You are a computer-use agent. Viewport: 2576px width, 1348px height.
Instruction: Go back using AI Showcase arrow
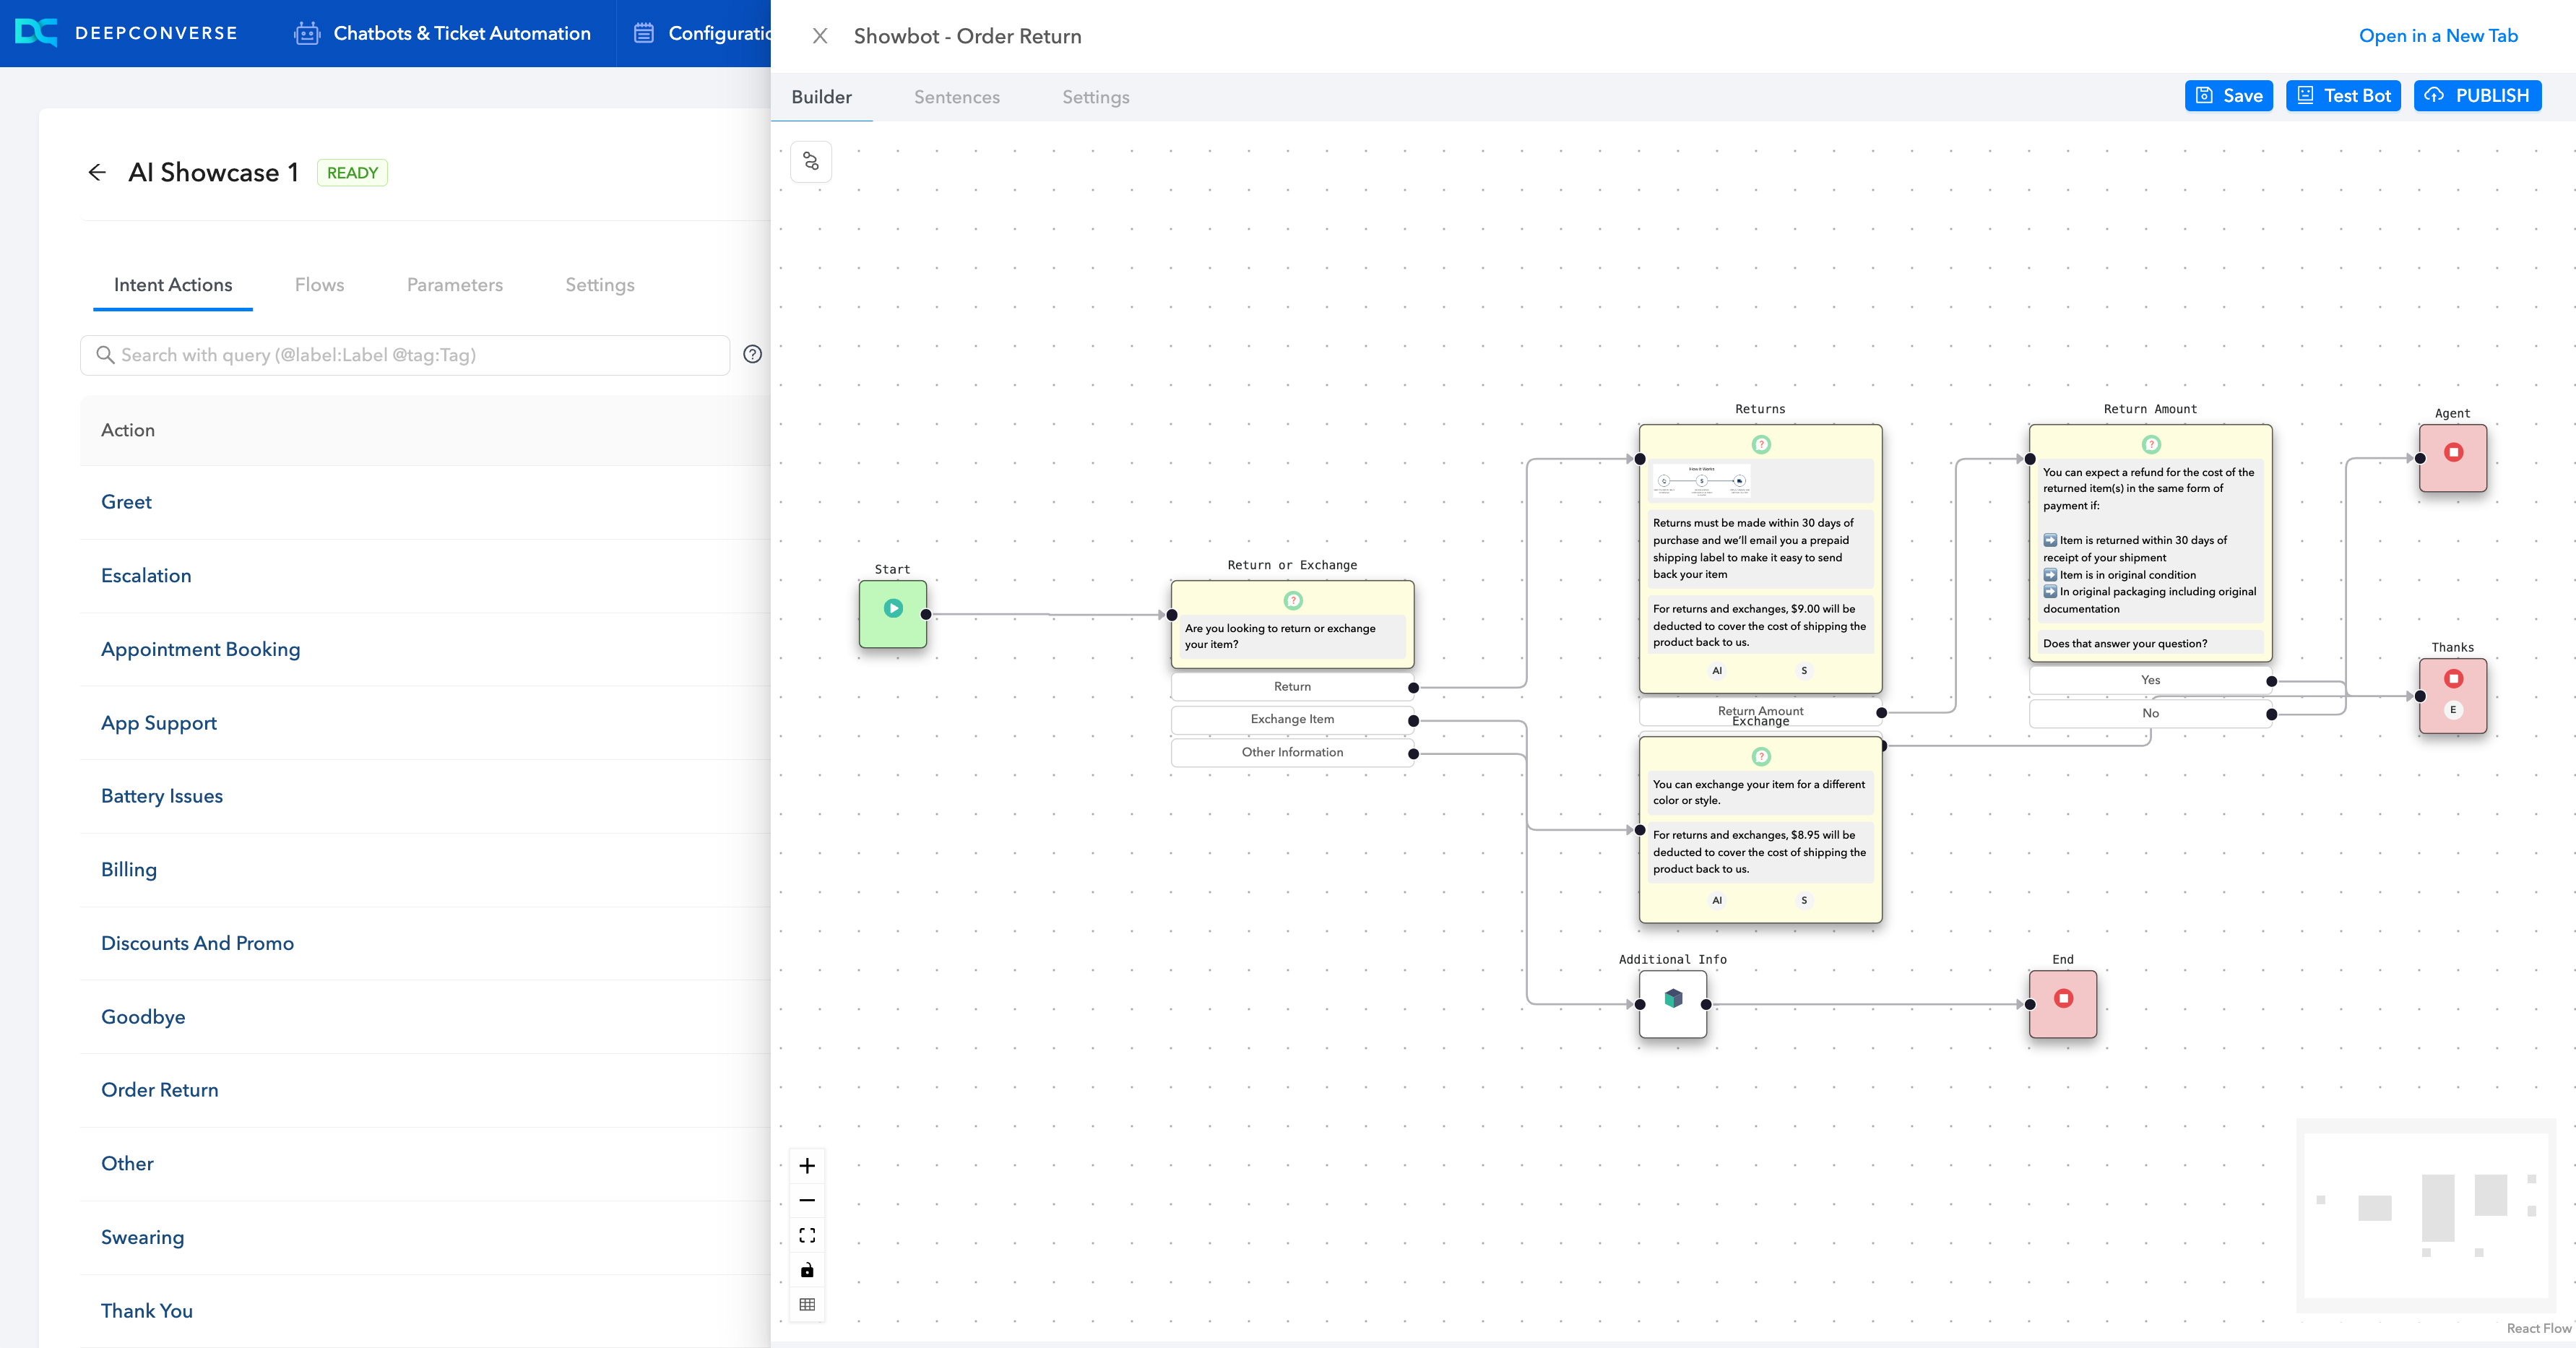[97, 172]
